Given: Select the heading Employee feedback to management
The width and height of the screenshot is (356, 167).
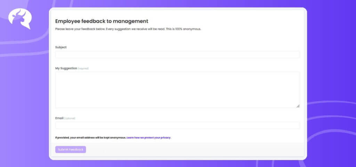Looking at the screenshot, I should (x=102, y=21).
